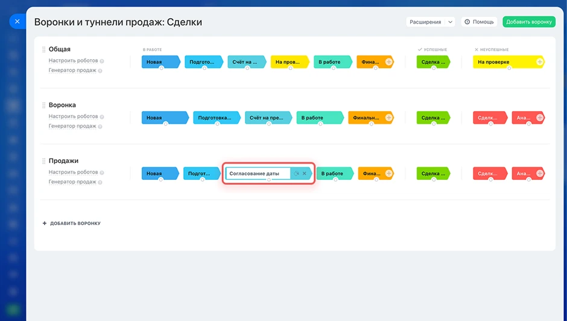Click plus icon on Воронка 'Финальн...' stage
The height and width of the screenshot is (321, 567).
pos(388,118)
